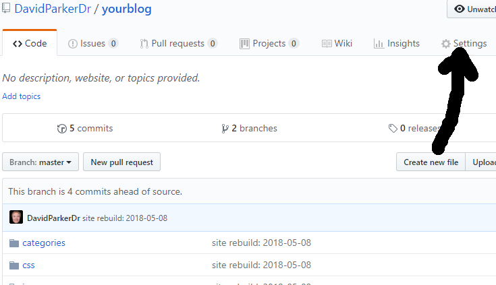Image resolution: width=496 pixels, height=285 pixels.
Task: Open the Issues tab
Action: coord(93,43)
